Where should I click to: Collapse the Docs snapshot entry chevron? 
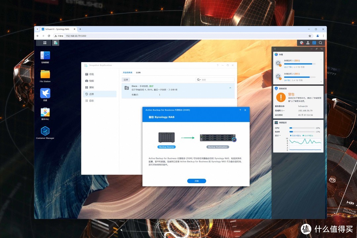pyautogui.click(x=230, y=88)
